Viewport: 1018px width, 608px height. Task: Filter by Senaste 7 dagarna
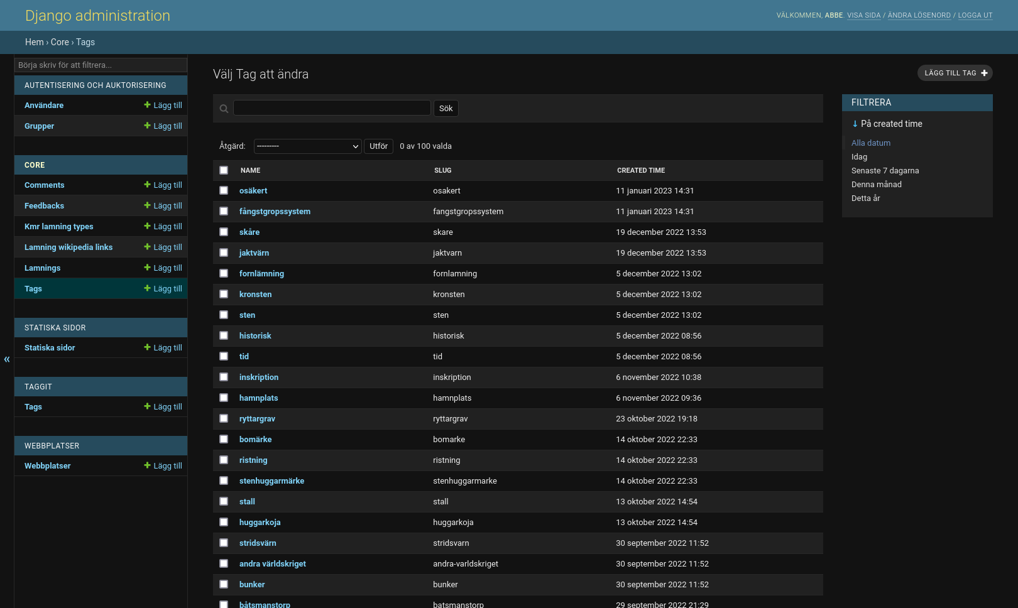coord(885,170)
